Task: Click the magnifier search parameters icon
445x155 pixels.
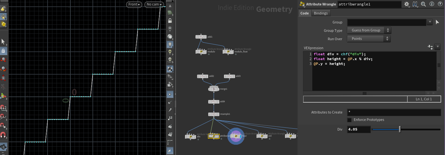Action: pyautogui.click(x=423, y=4)
